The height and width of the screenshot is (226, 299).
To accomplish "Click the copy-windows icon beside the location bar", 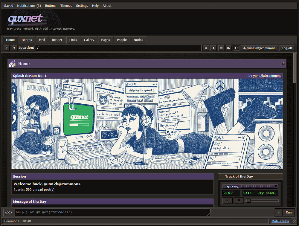I will click(206, 48).
